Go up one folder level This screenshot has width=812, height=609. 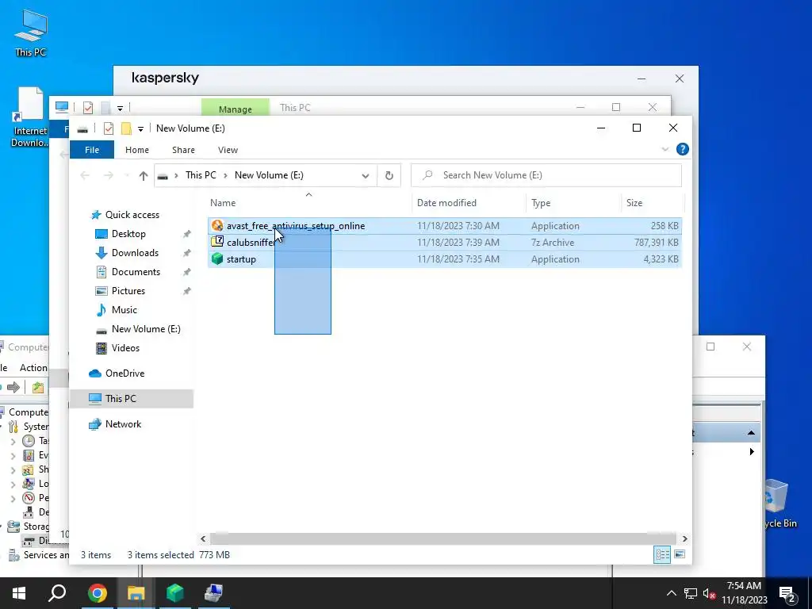[144, 175]
